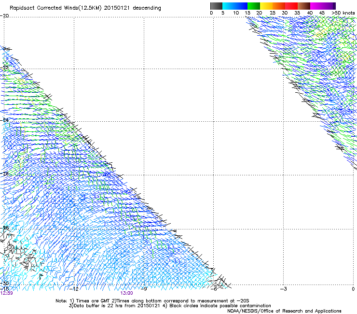Viewport: 357px width, 314px height.
Task: Click the '-9' longitude axis label
Action: click(144, 289)
